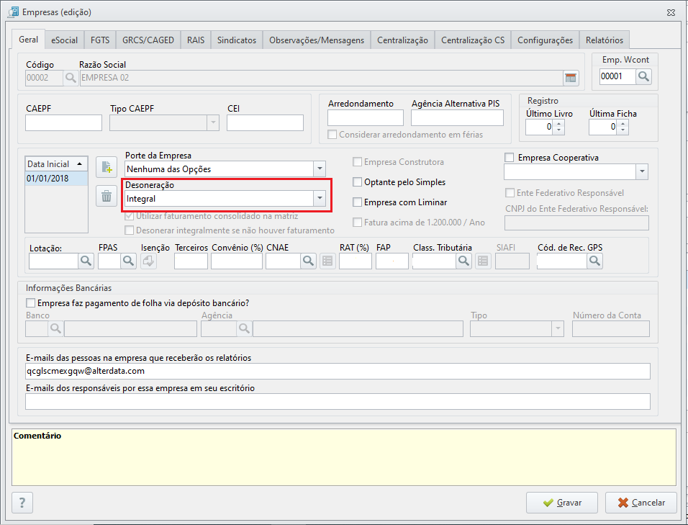Click the trash delete date icon

(x=107, y=195)
